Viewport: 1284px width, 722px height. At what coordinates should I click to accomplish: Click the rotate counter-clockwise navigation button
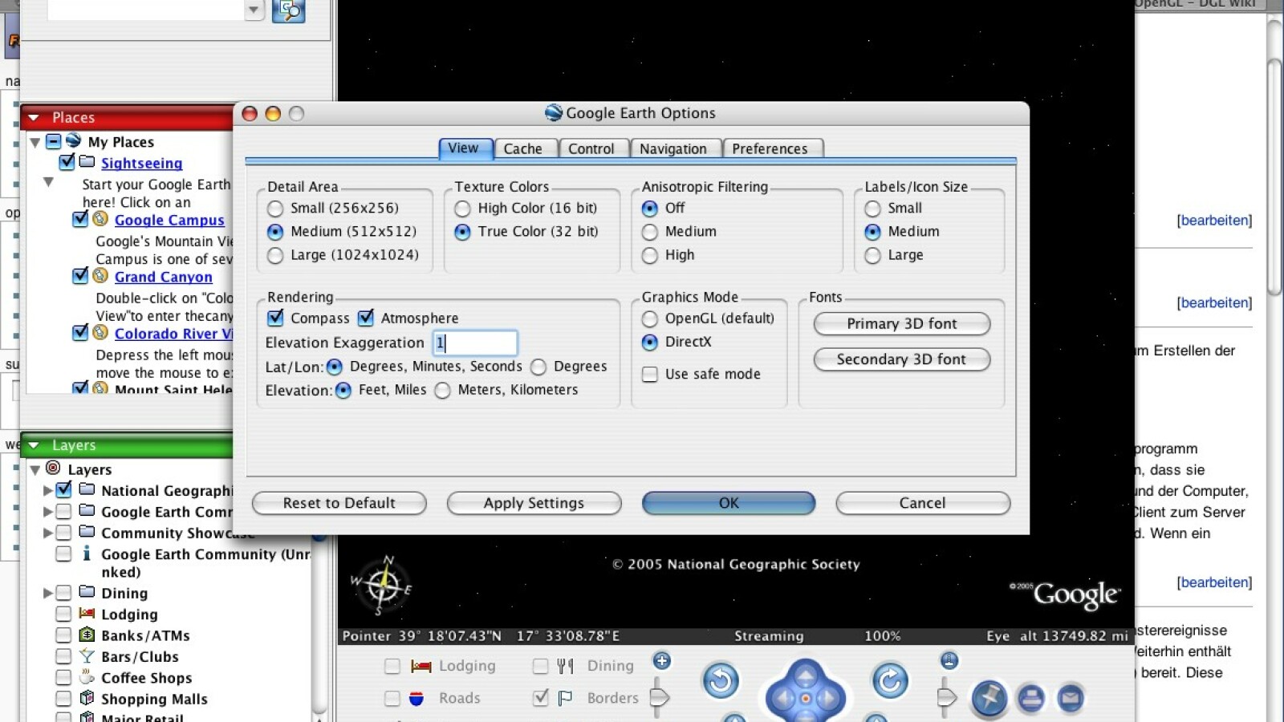[x=720, y=681]
